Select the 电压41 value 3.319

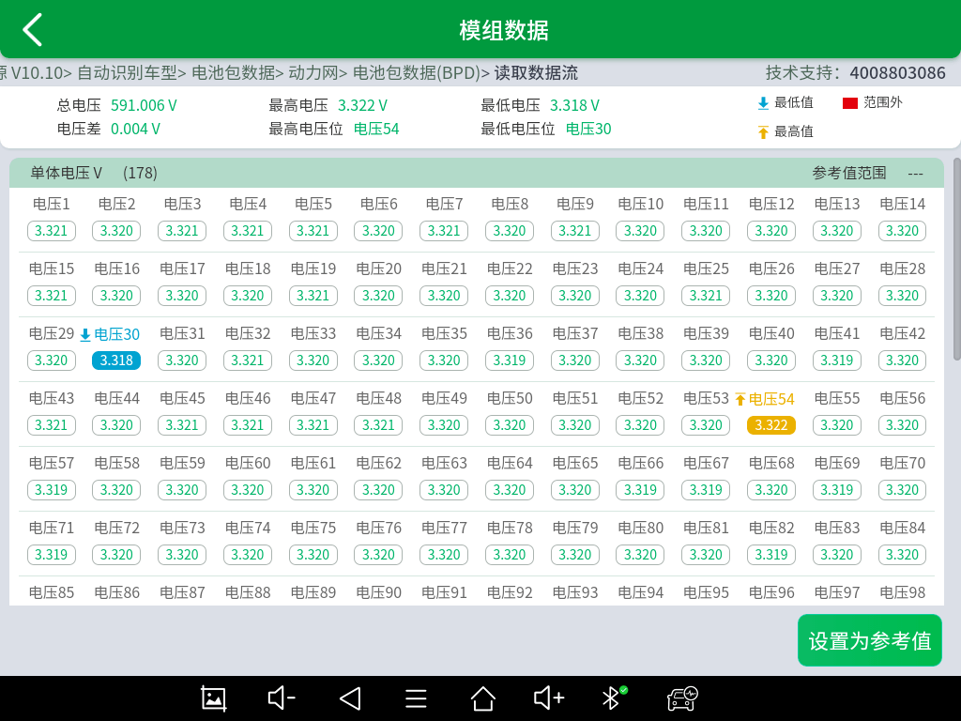coord(836,360)
